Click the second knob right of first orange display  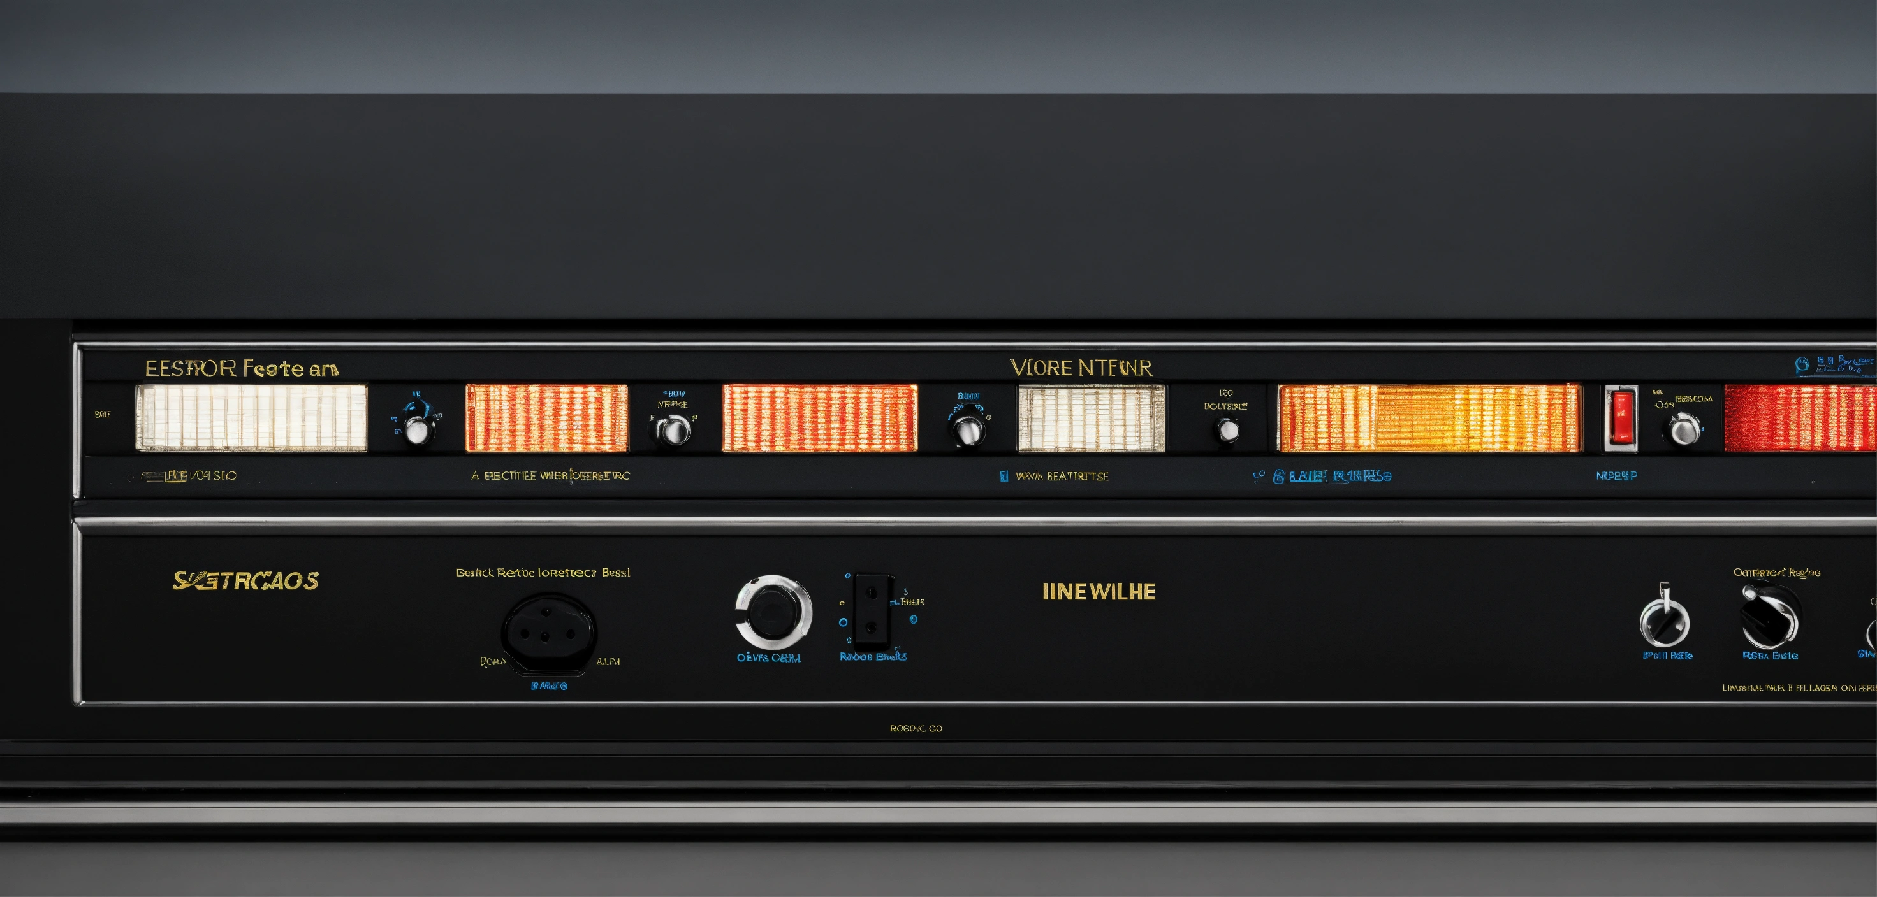674,429
